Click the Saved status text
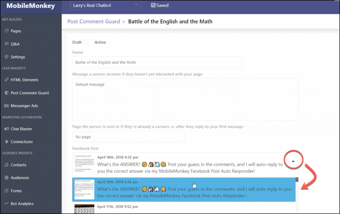340x214 pixels. tap(162, 5)
